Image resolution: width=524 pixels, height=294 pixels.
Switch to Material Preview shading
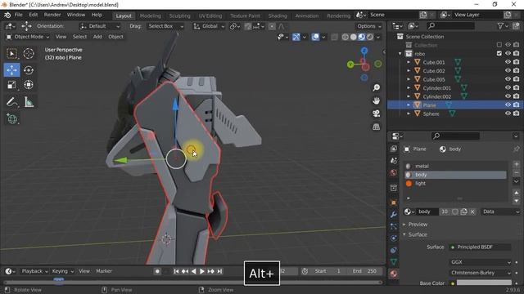click(x=362, y=37)
